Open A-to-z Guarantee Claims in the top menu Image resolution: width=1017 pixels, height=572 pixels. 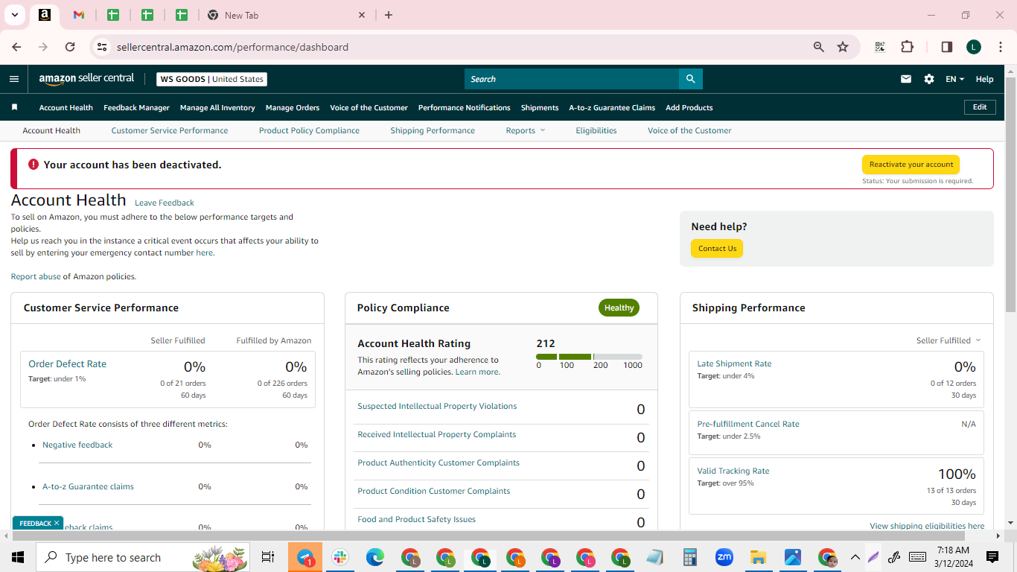pos(612,107)
